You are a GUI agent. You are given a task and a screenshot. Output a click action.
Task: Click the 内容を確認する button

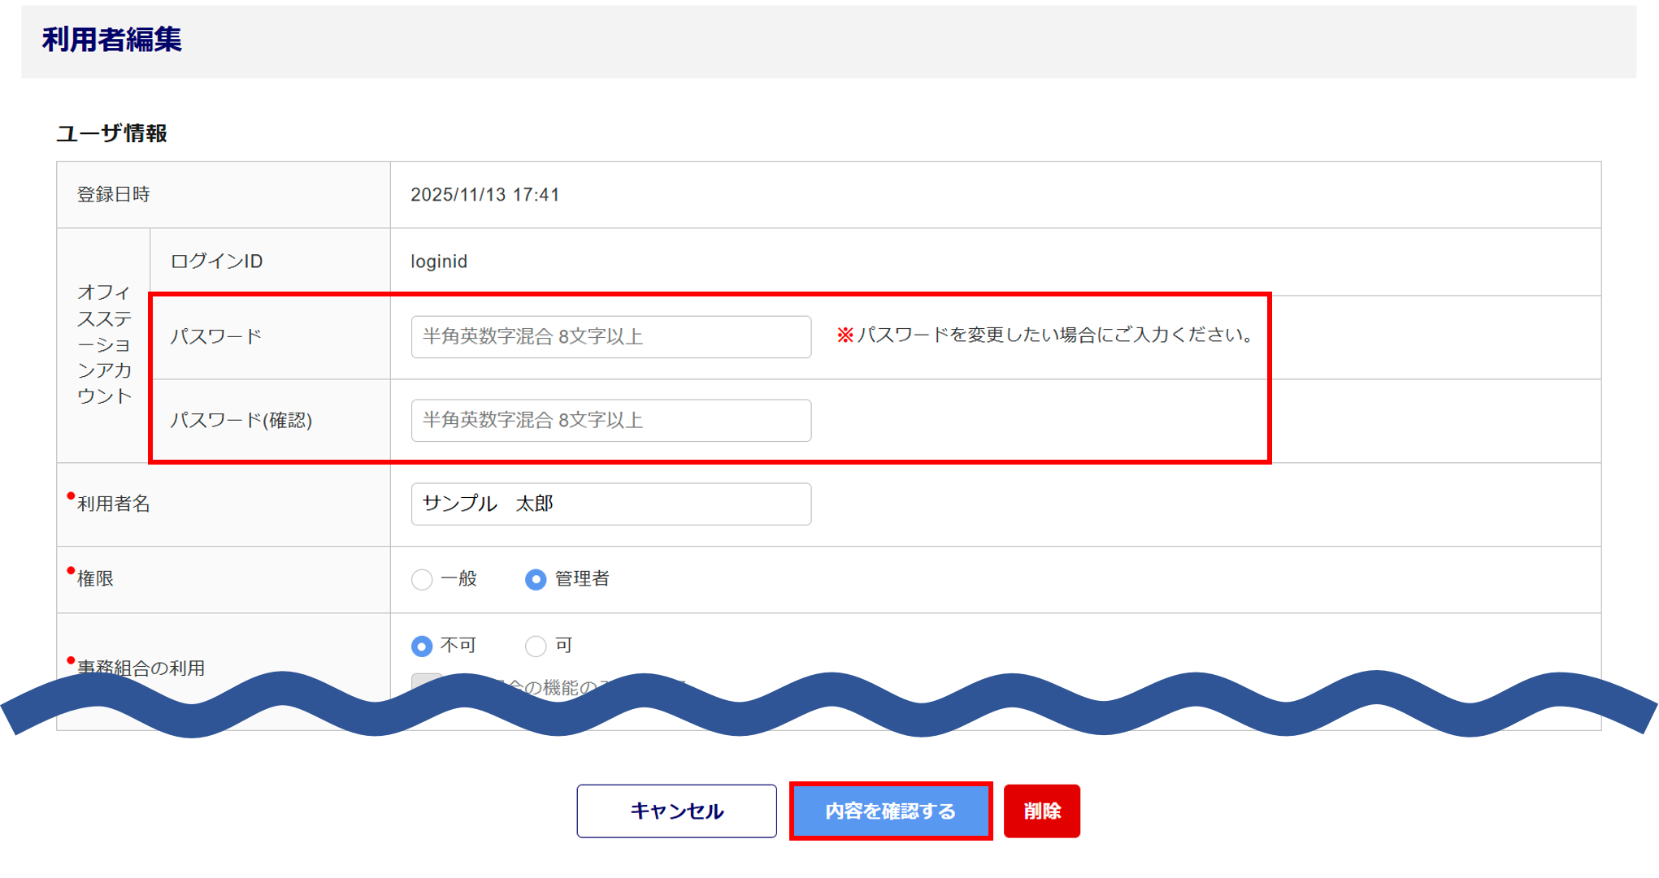[x=890, y=811]
